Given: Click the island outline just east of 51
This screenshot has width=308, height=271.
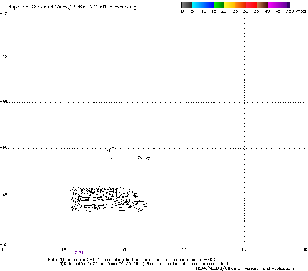Looking at the screenshot, I should click(x=139, y=158).
